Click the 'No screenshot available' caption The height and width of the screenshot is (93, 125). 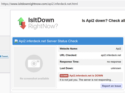pos(34,78)
